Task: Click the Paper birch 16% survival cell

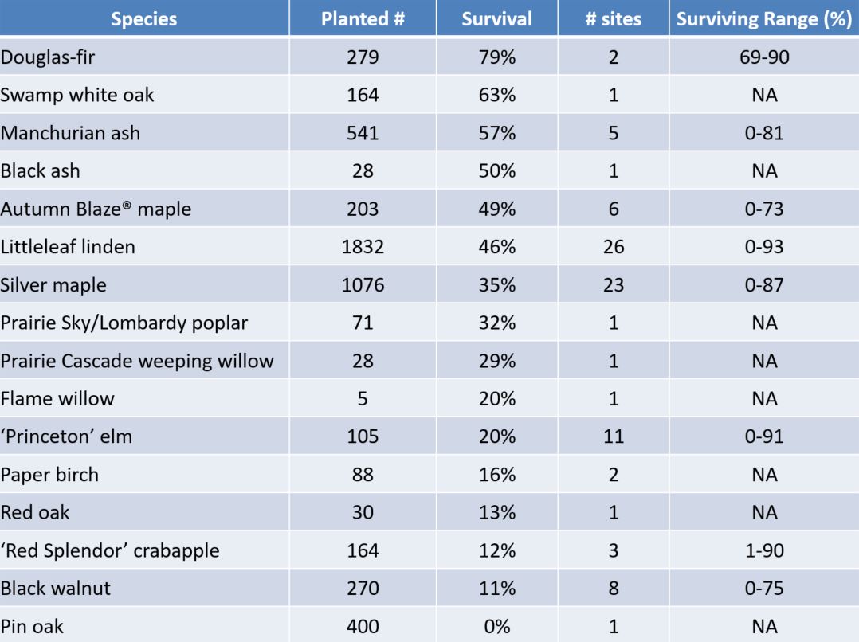Action: pyautogui.click(x=496, y=475)
